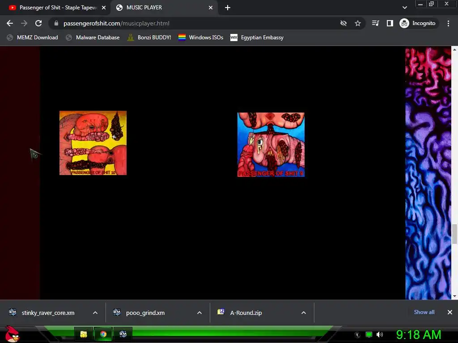Viewport: 458px width, 343px height.
Task: Close the YouTube Staple Tapeworm tab
Action: click(104, 8)
